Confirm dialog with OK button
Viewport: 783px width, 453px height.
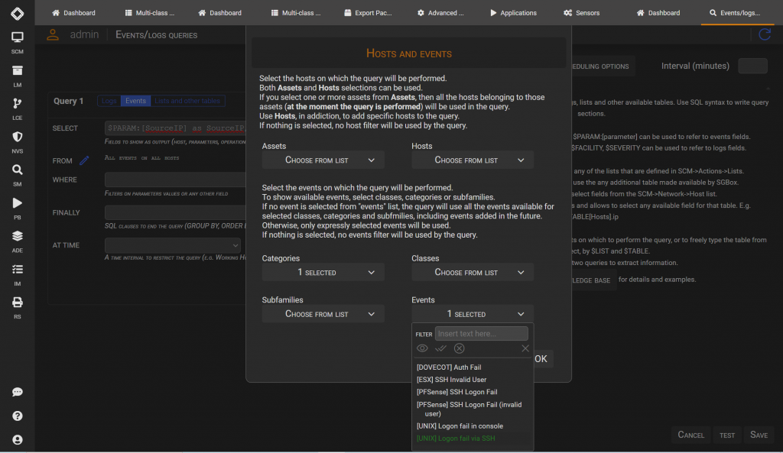pyautogui.click(x=541, y=359)
